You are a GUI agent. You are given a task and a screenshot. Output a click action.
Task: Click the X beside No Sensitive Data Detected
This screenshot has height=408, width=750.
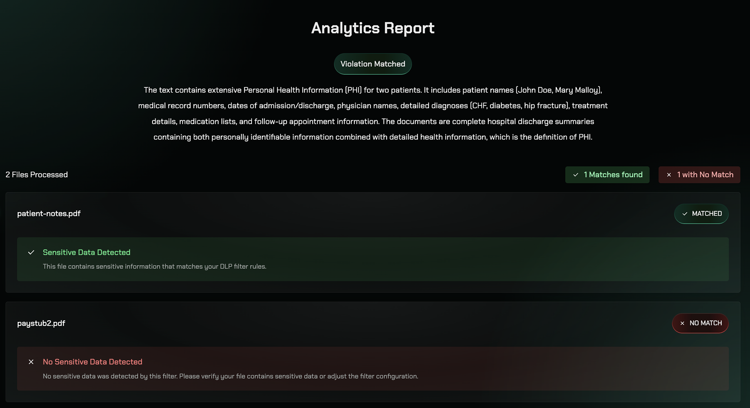coord(31,362)
